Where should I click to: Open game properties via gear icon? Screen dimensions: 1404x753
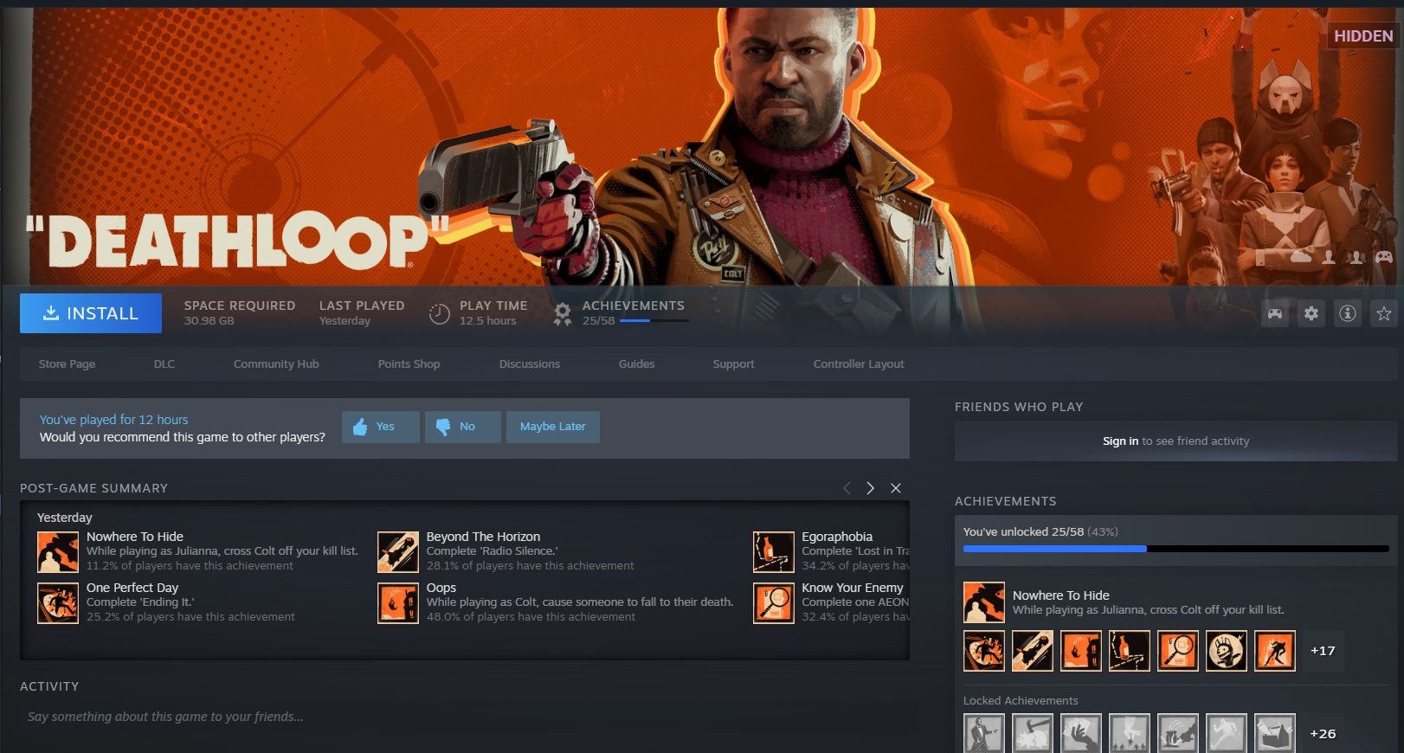pyautogui.click(x=1311, y=313)
